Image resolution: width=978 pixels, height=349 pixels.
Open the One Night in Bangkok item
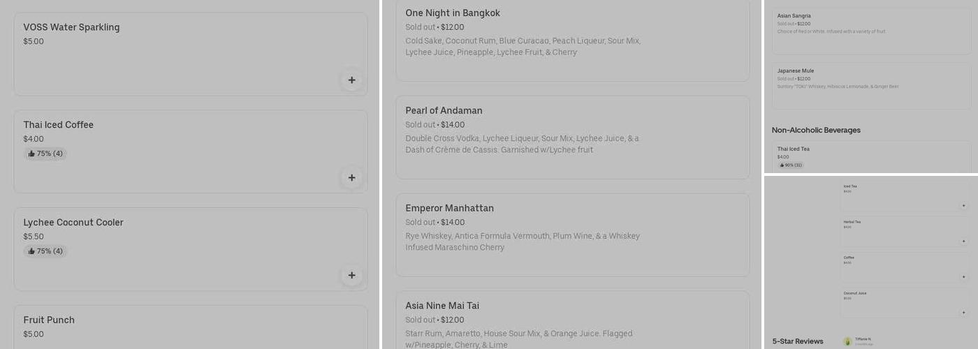point(572,39)
